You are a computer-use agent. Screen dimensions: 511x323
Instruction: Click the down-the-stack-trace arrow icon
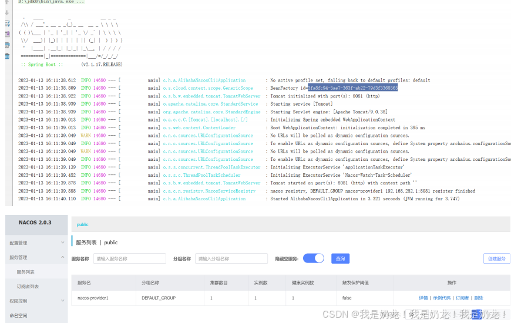click(7, 13)
